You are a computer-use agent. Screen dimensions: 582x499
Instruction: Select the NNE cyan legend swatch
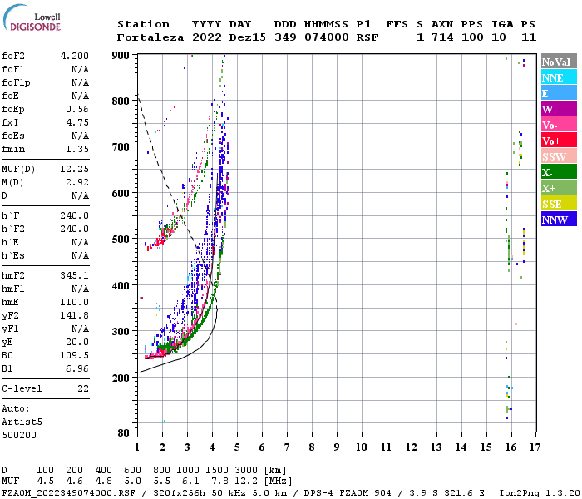[559, 77]
